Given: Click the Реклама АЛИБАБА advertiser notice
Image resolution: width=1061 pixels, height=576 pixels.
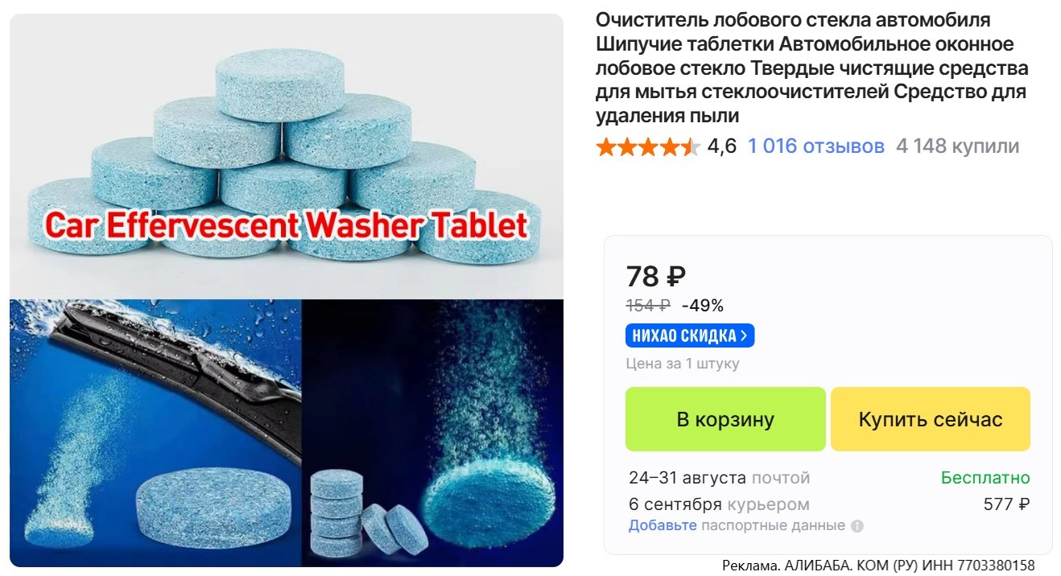Looking at the screenshot, I should pyautogui.click(x=878, y=565).
